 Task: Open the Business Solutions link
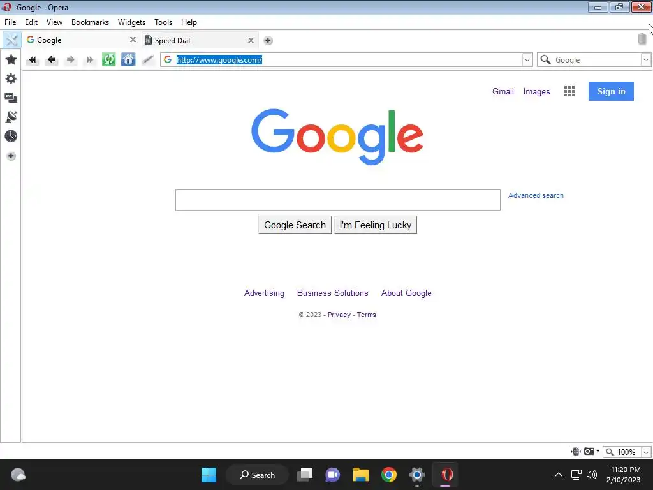pos(332,293)
